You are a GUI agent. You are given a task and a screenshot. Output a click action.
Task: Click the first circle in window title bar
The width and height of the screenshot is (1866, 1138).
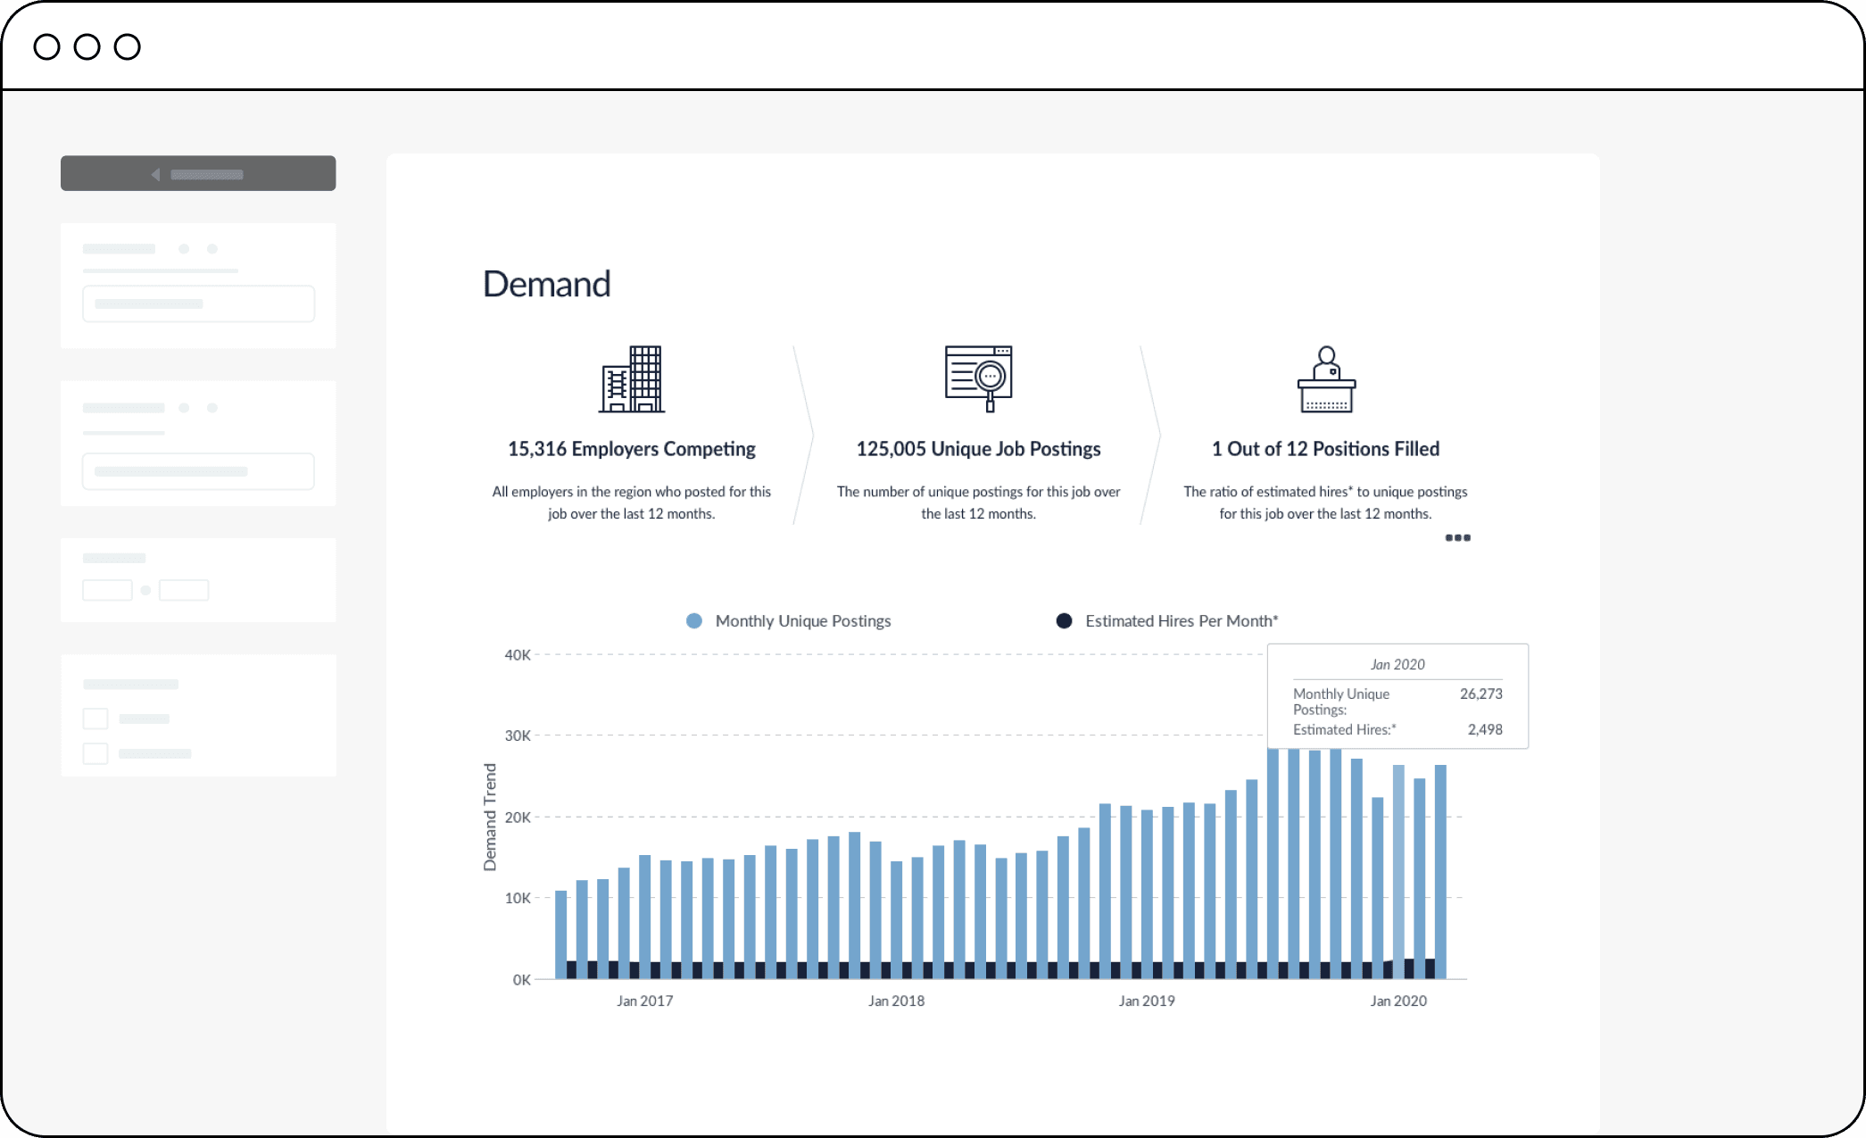46,46
